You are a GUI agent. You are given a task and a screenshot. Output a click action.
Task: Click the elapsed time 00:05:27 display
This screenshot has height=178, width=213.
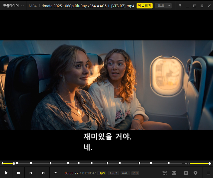coord(72,173)
